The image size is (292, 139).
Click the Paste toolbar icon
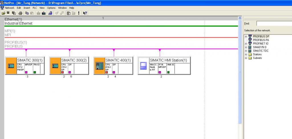tap(32, 13)
